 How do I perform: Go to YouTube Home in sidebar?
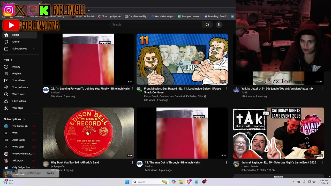pos(20,35)
